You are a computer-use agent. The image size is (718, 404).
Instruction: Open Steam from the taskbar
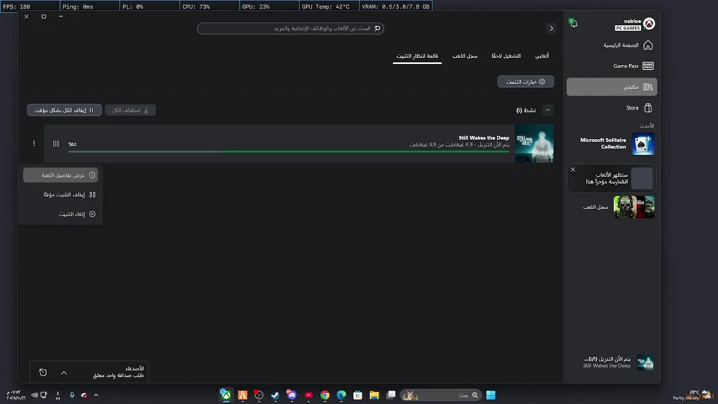(275, 396)
